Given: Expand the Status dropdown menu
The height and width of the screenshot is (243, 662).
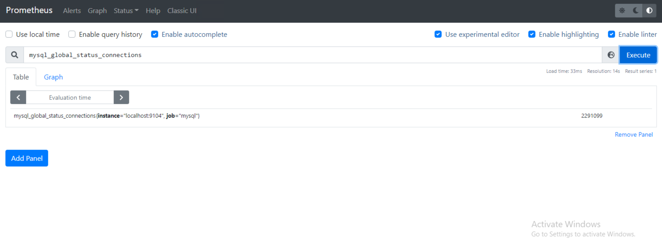Looking at the screenshot, I should coord(126,11).
